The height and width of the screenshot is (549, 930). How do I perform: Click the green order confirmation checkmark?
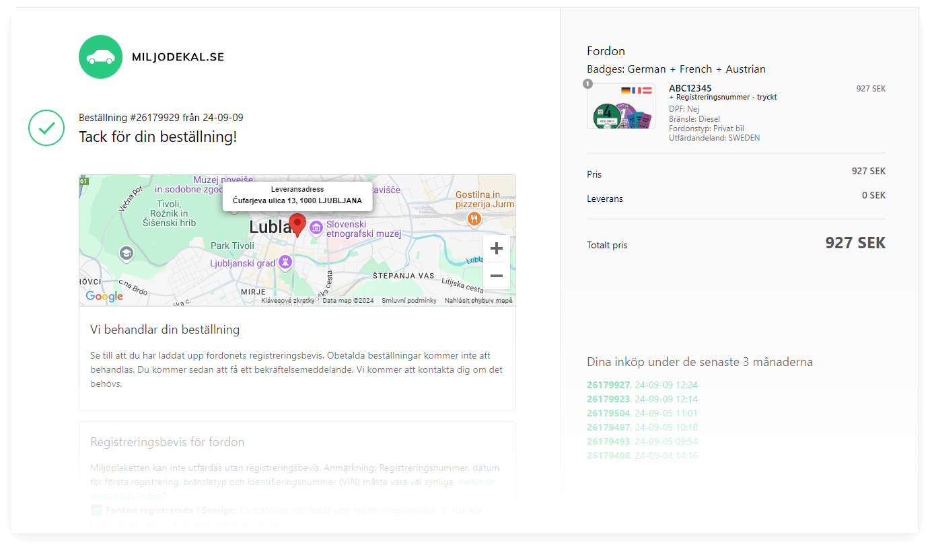click(46, 128)
